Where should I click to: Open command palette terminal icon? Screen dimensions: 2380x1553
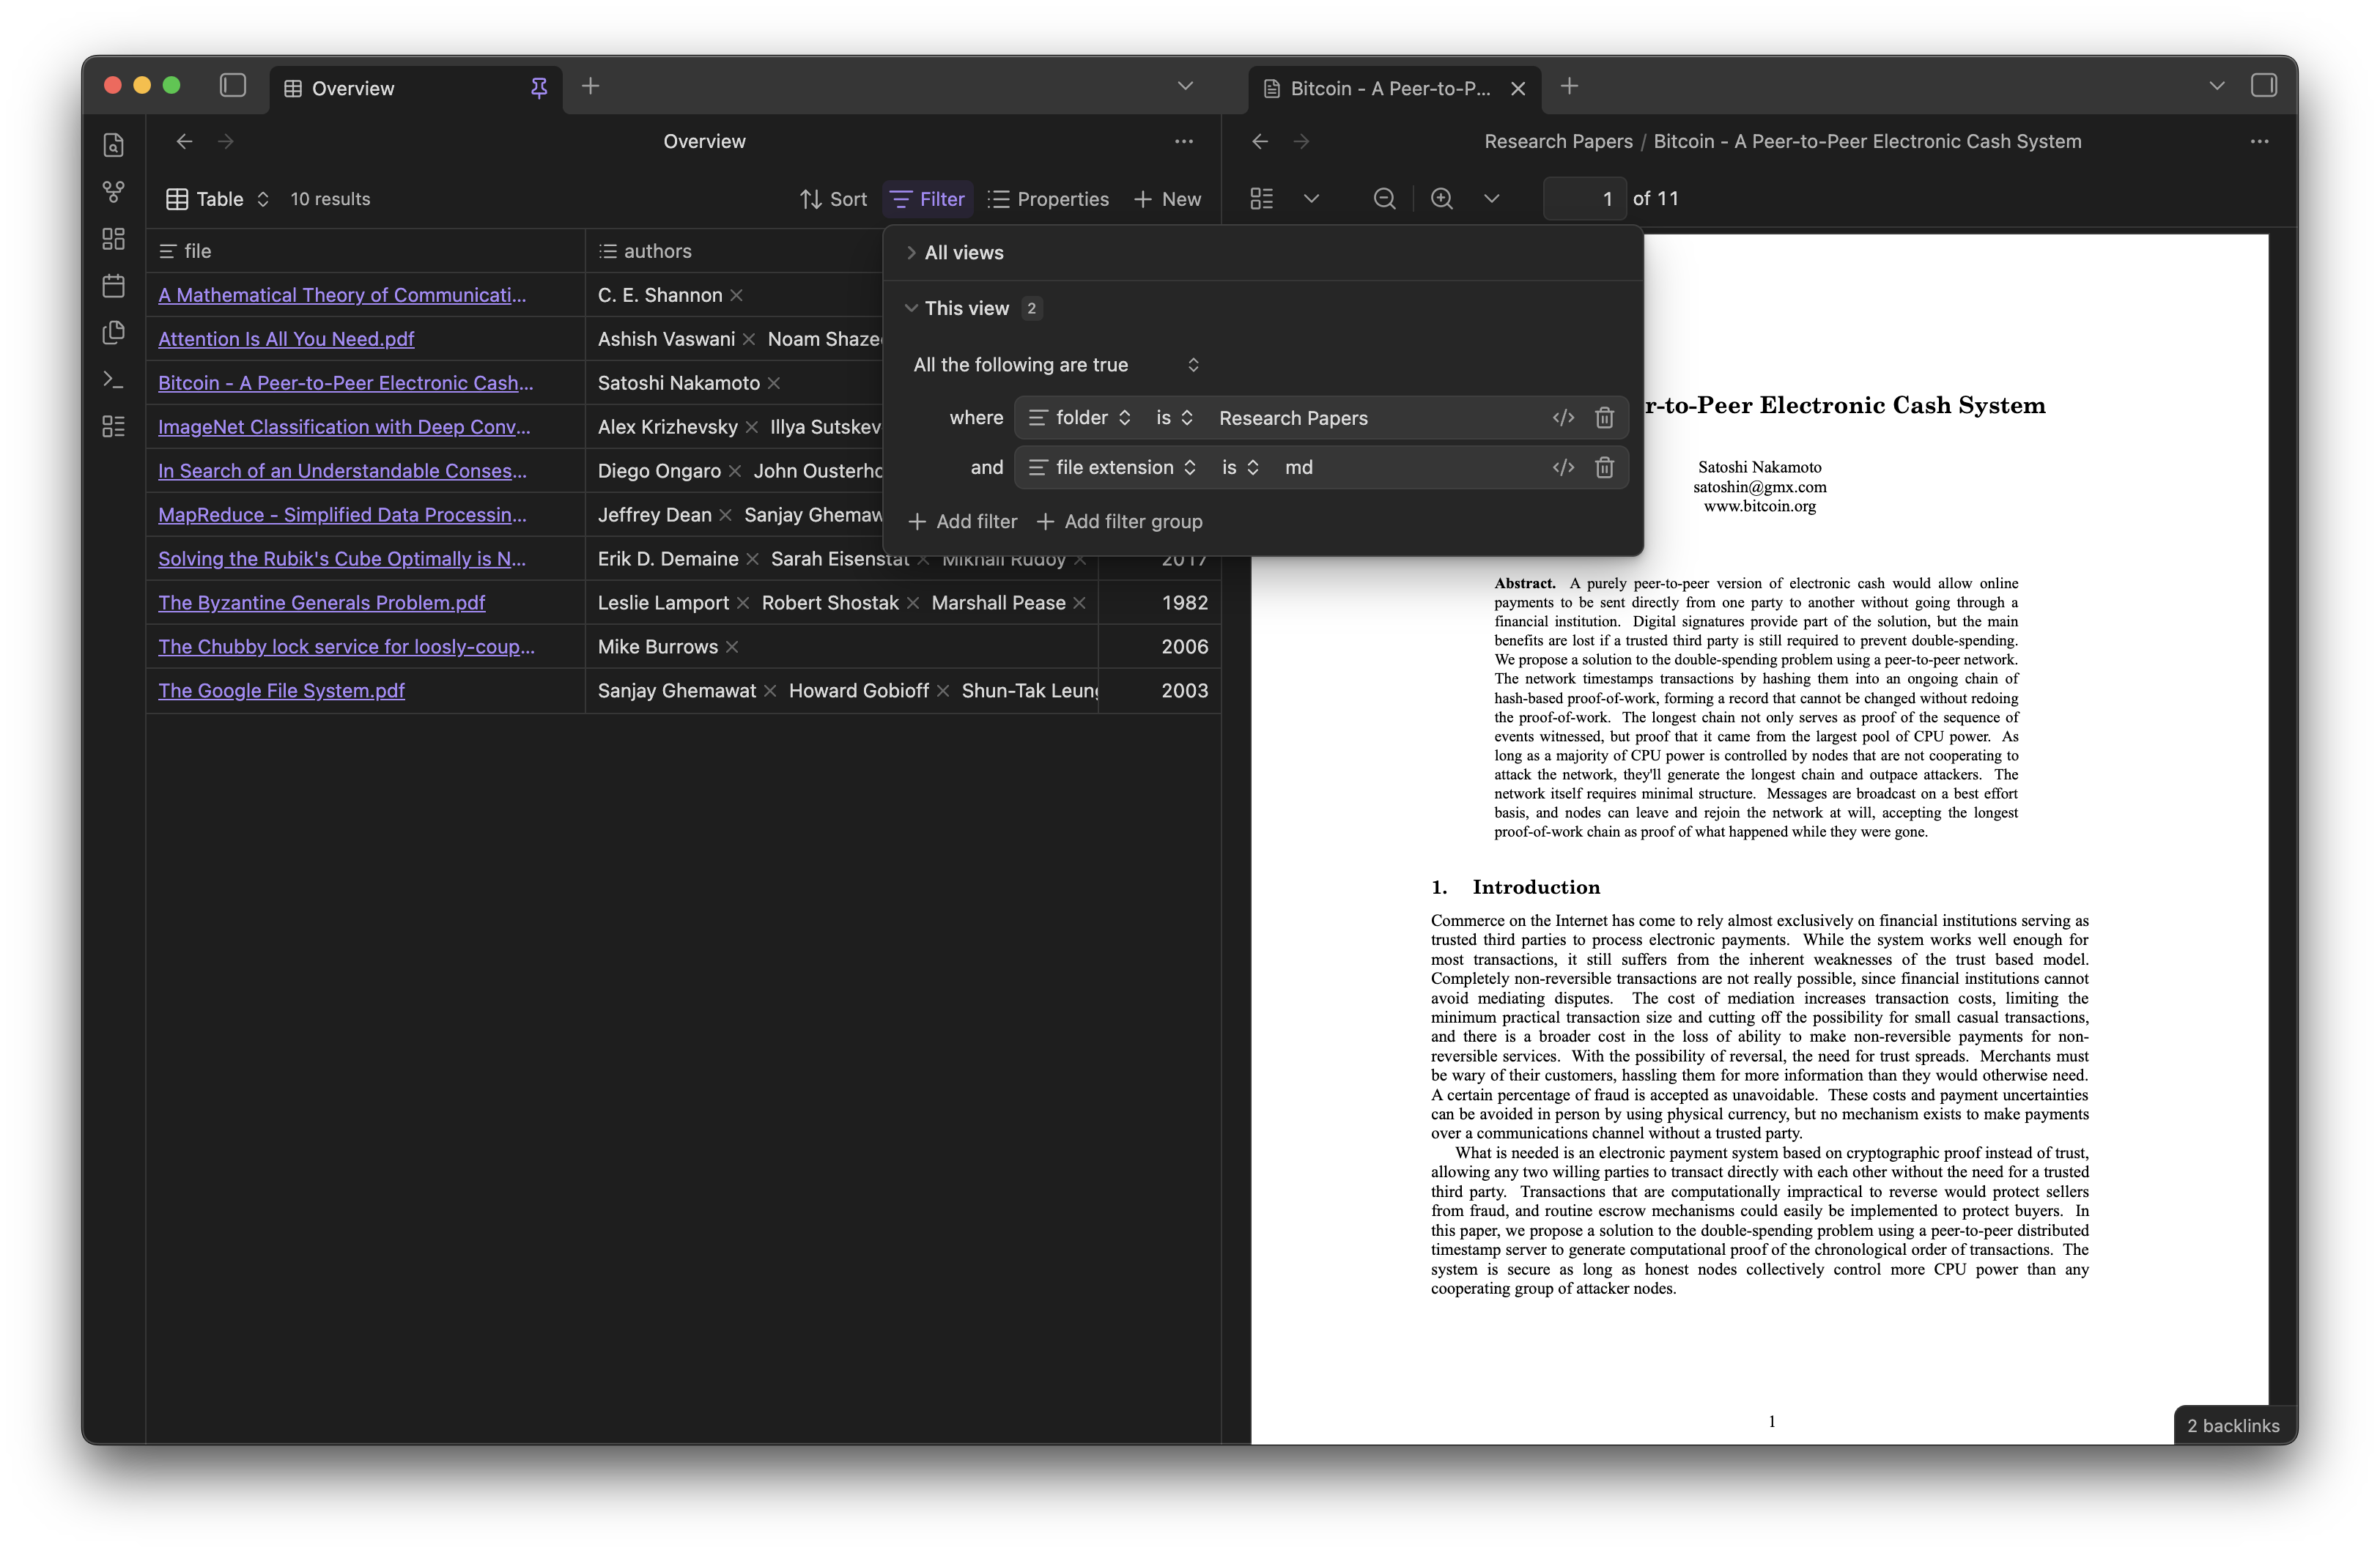click(x=114, y=380)
